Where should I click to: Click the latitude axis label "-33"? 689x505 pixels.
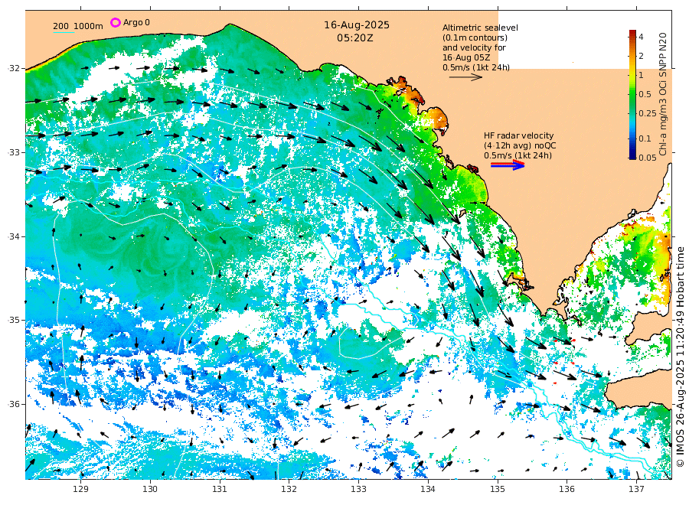[14, 152]
